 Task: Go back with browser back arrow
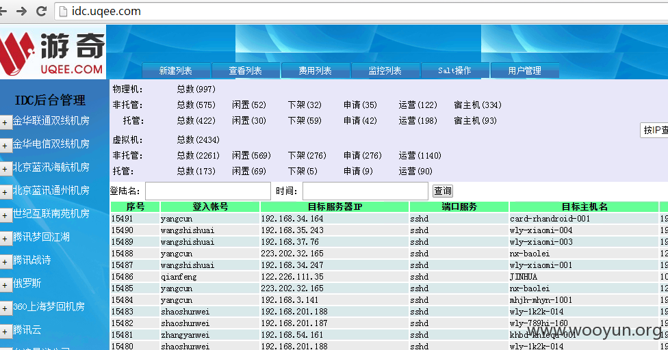pyautogui.click(x=3, y=11)
